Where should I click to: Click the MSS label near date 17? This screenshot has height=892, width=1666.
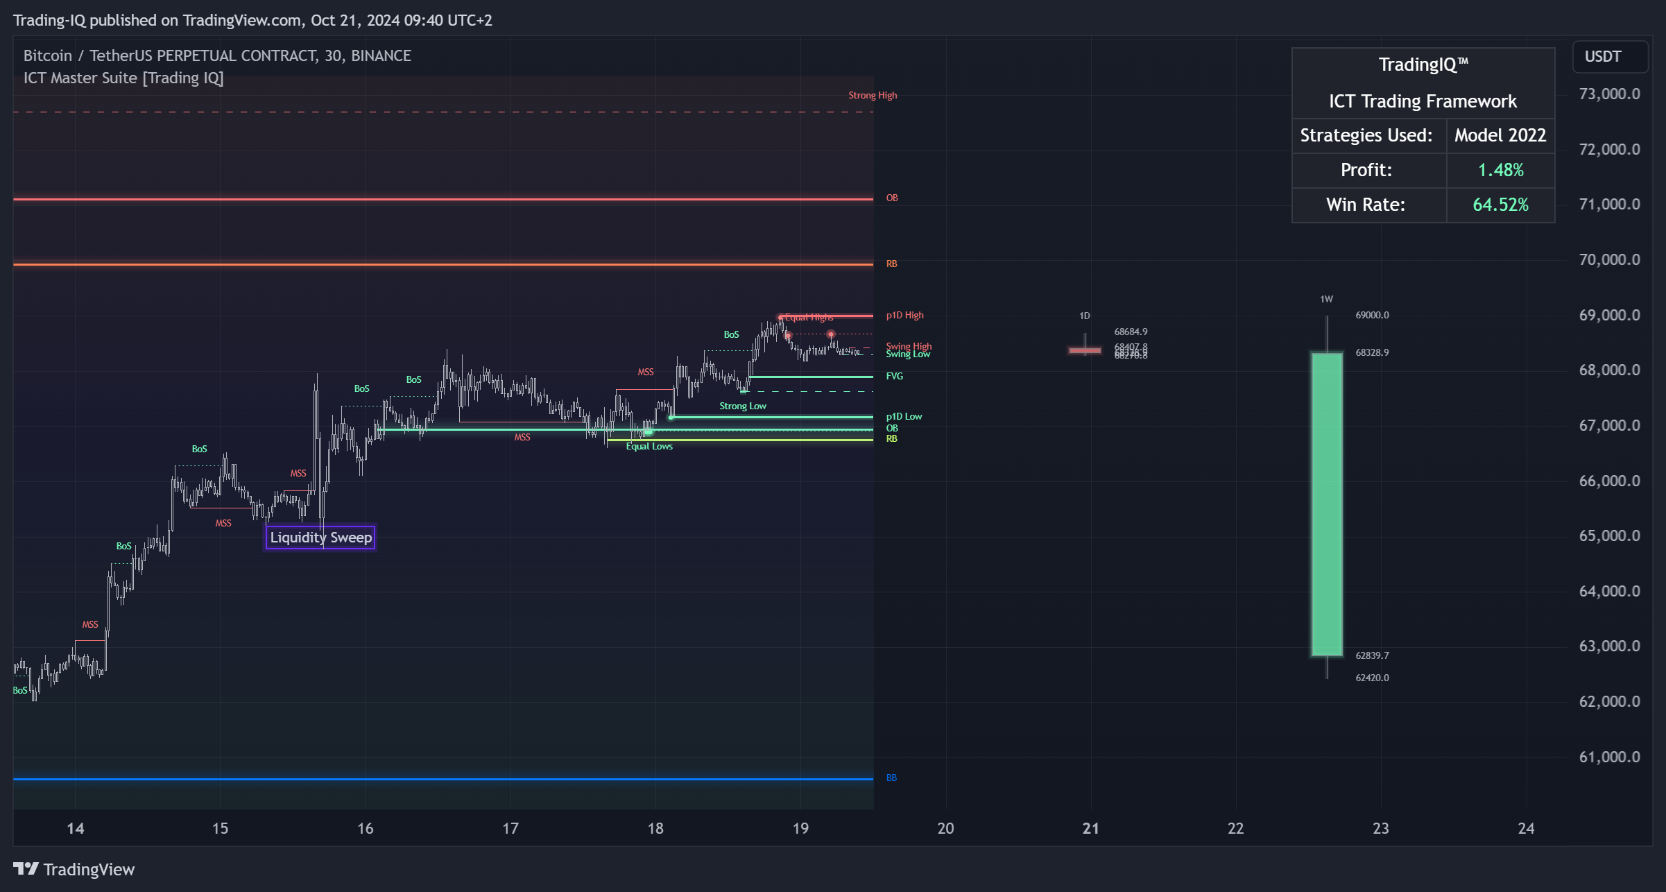point(522,437)
